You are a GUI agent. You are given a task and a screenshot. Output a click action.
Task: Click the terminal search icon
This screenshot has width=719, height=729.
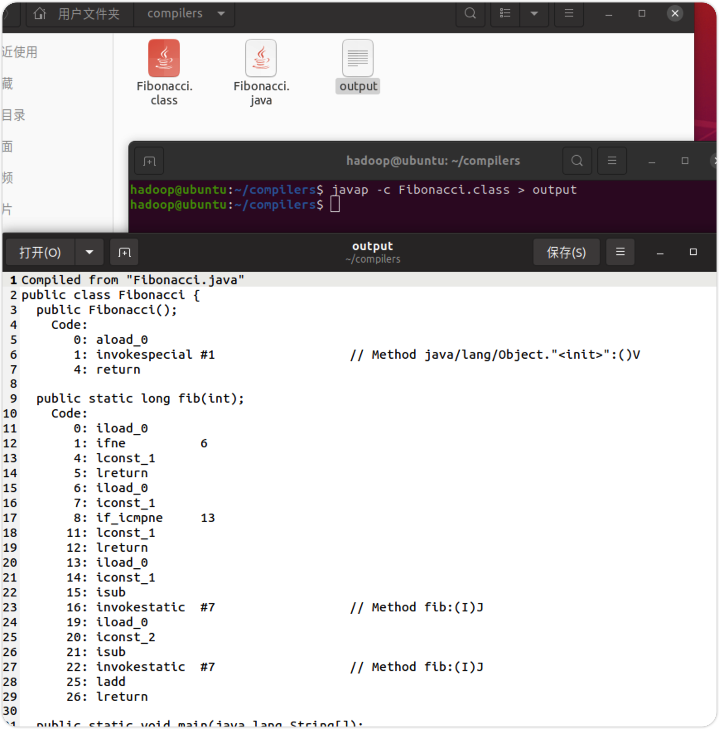577,161
